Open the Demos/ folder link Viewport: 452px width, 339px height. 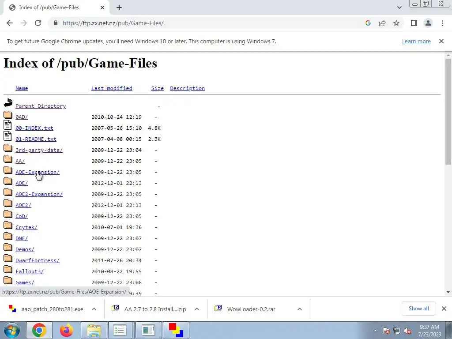pos(25,249)
